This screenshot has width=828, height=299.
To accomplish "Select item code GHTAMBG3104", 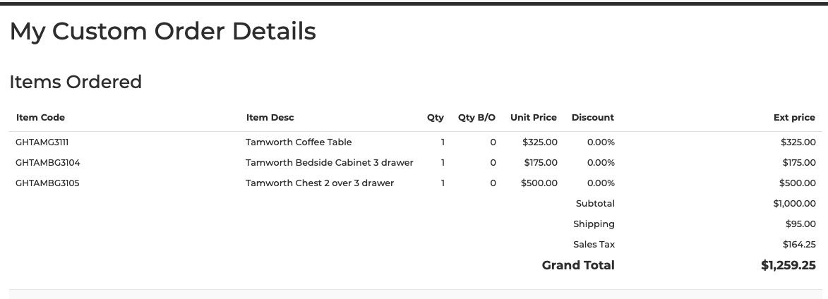I will (47, 163).
